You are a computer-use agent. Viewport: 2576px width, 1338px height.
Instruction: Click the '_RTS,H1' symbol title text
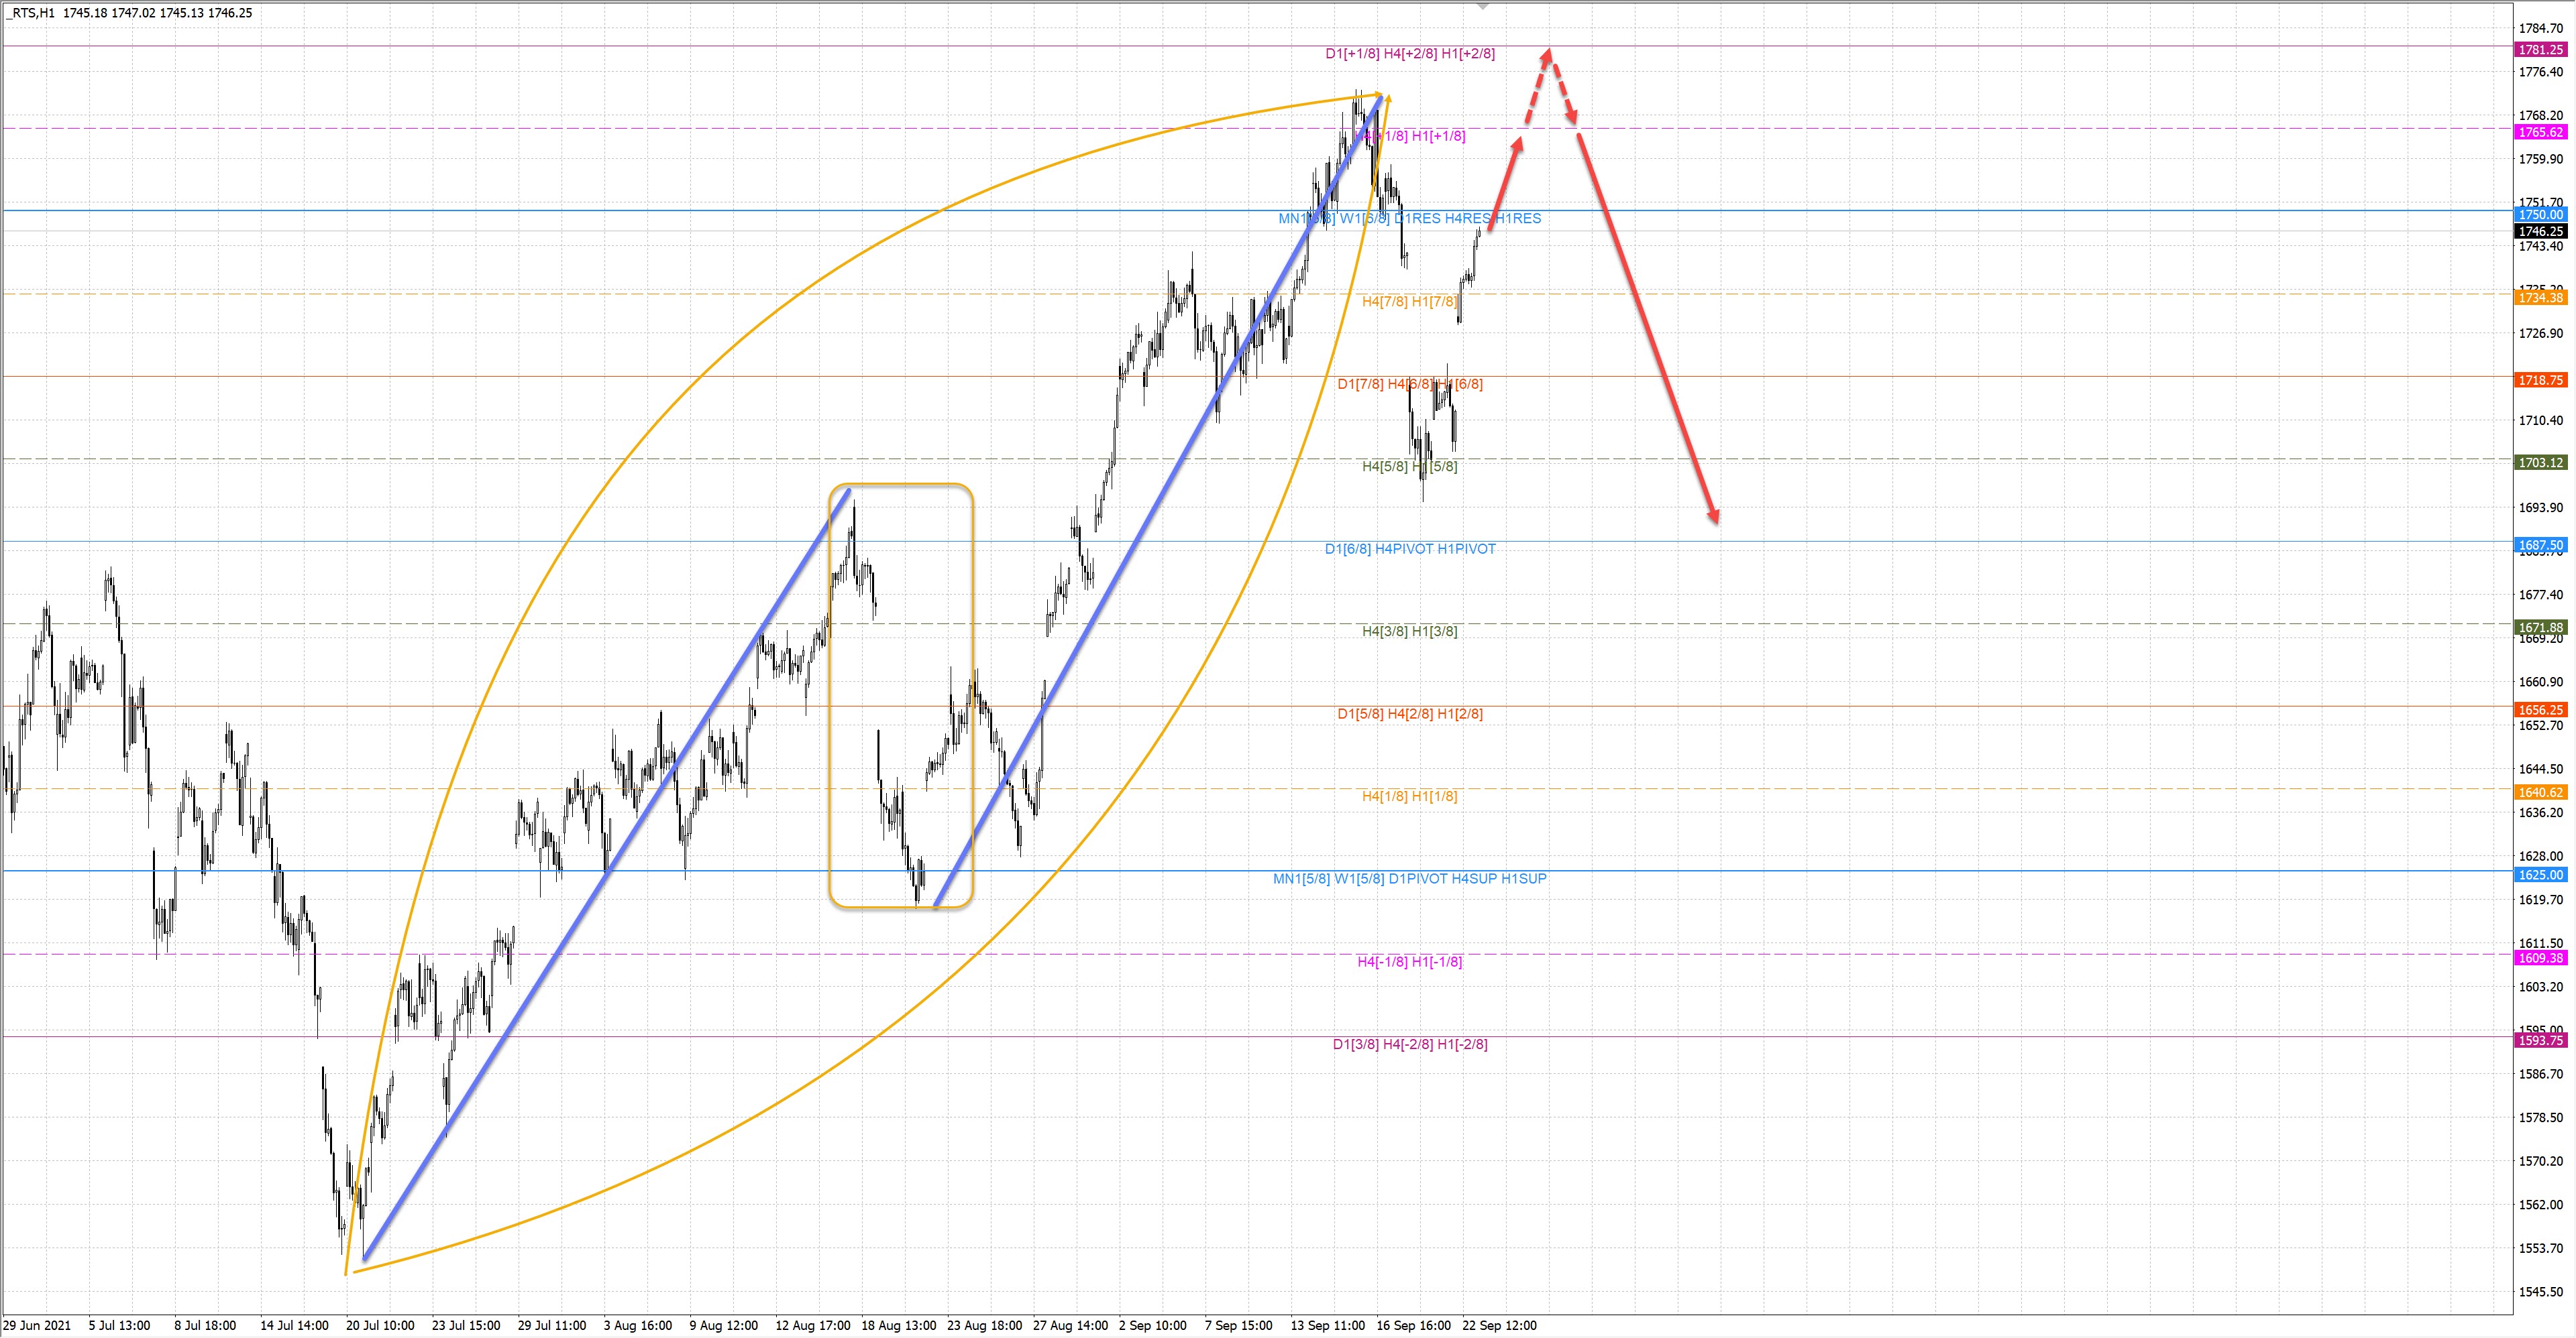30,13
